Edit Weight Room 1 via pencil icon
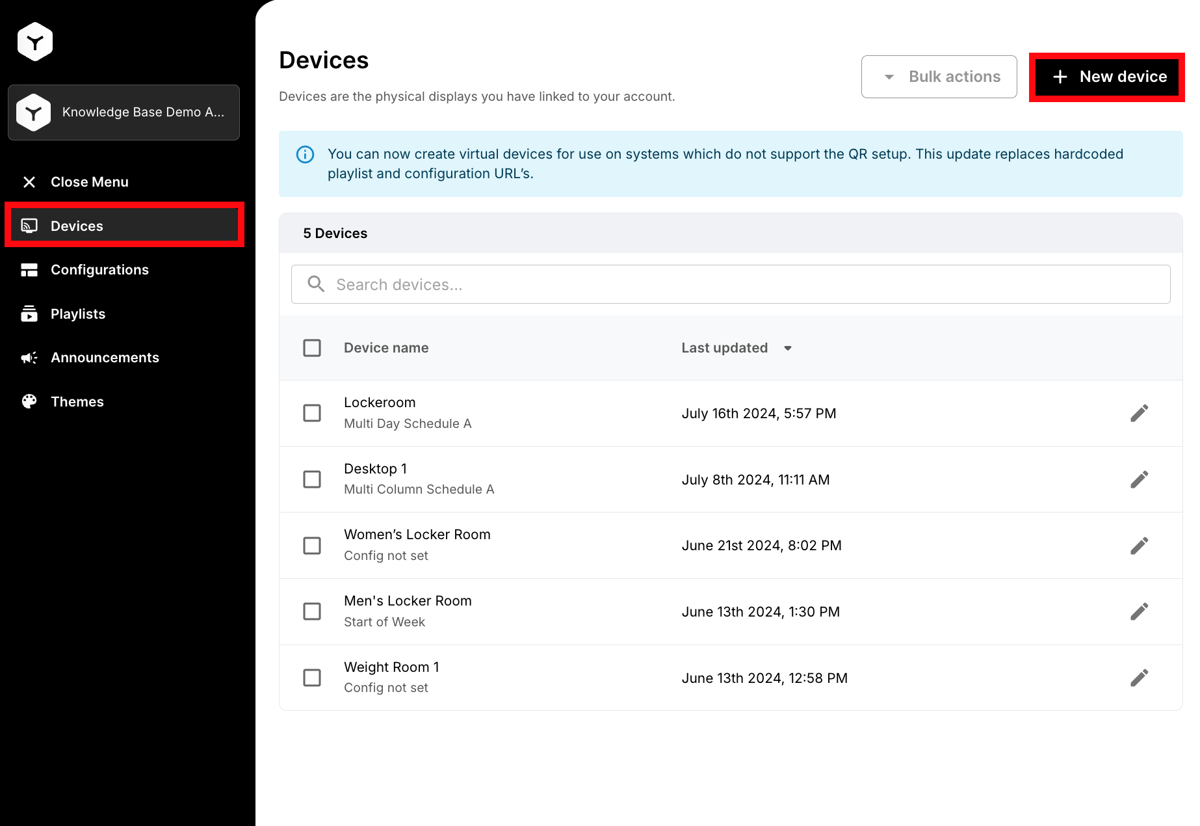 coord(1139,678)
